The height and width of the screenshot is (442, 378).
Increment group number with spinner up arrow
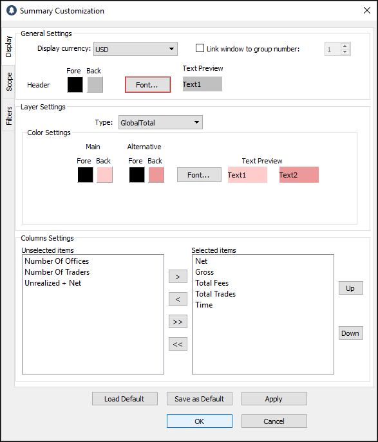pyautogui.click(x=345, y=46)
